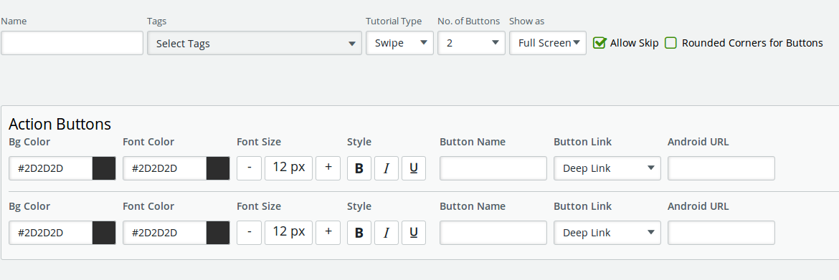Increase font size in first button row
839x280 pixels.
coord(328,168)
